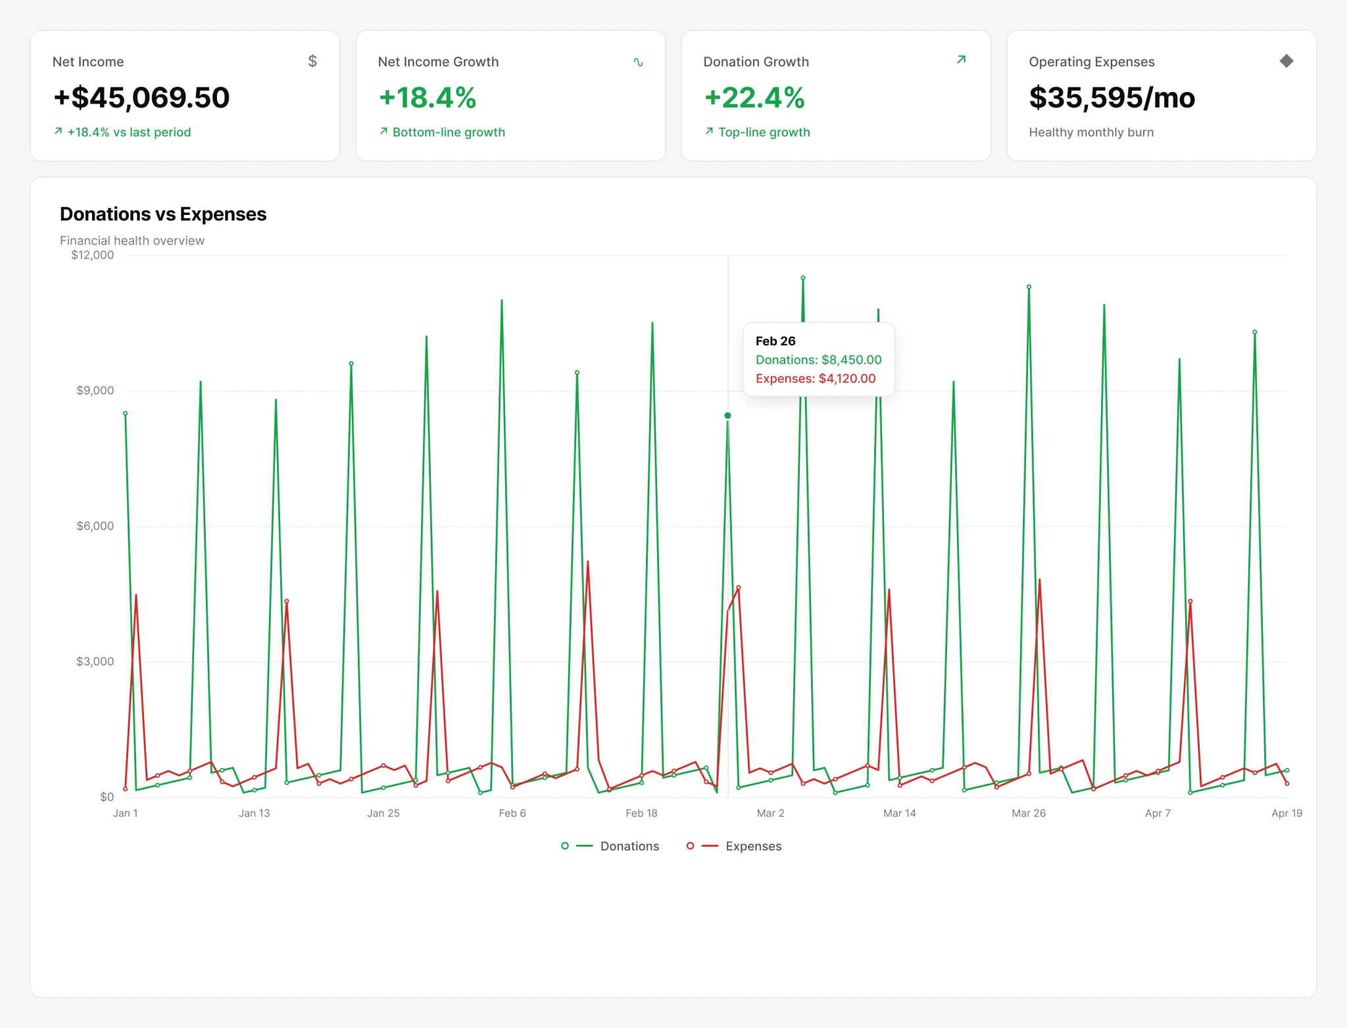
Task: Click the arrow icon on Donation Growth card
Action: pos(961,60)
